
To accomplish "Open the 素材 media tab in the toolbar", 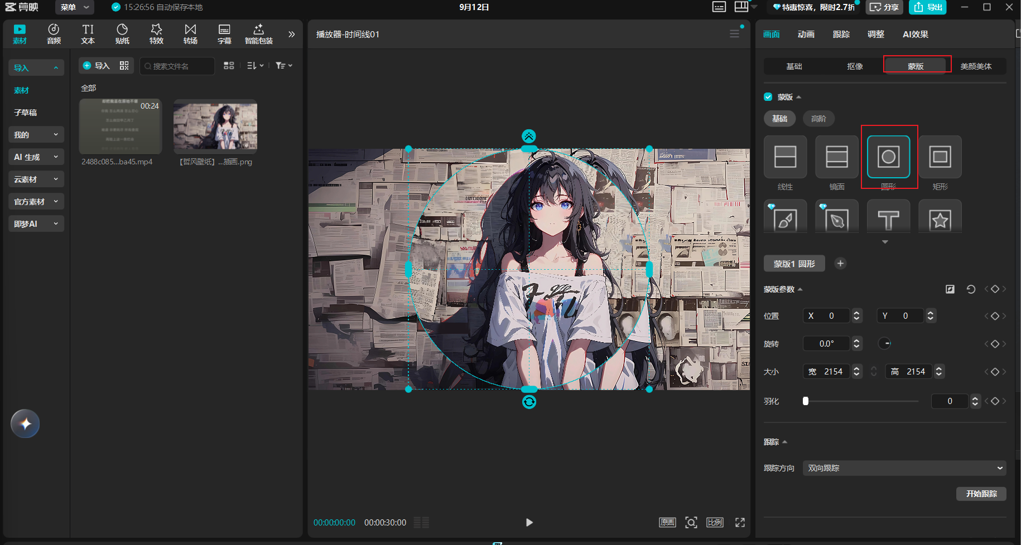I will click(20, 34).
